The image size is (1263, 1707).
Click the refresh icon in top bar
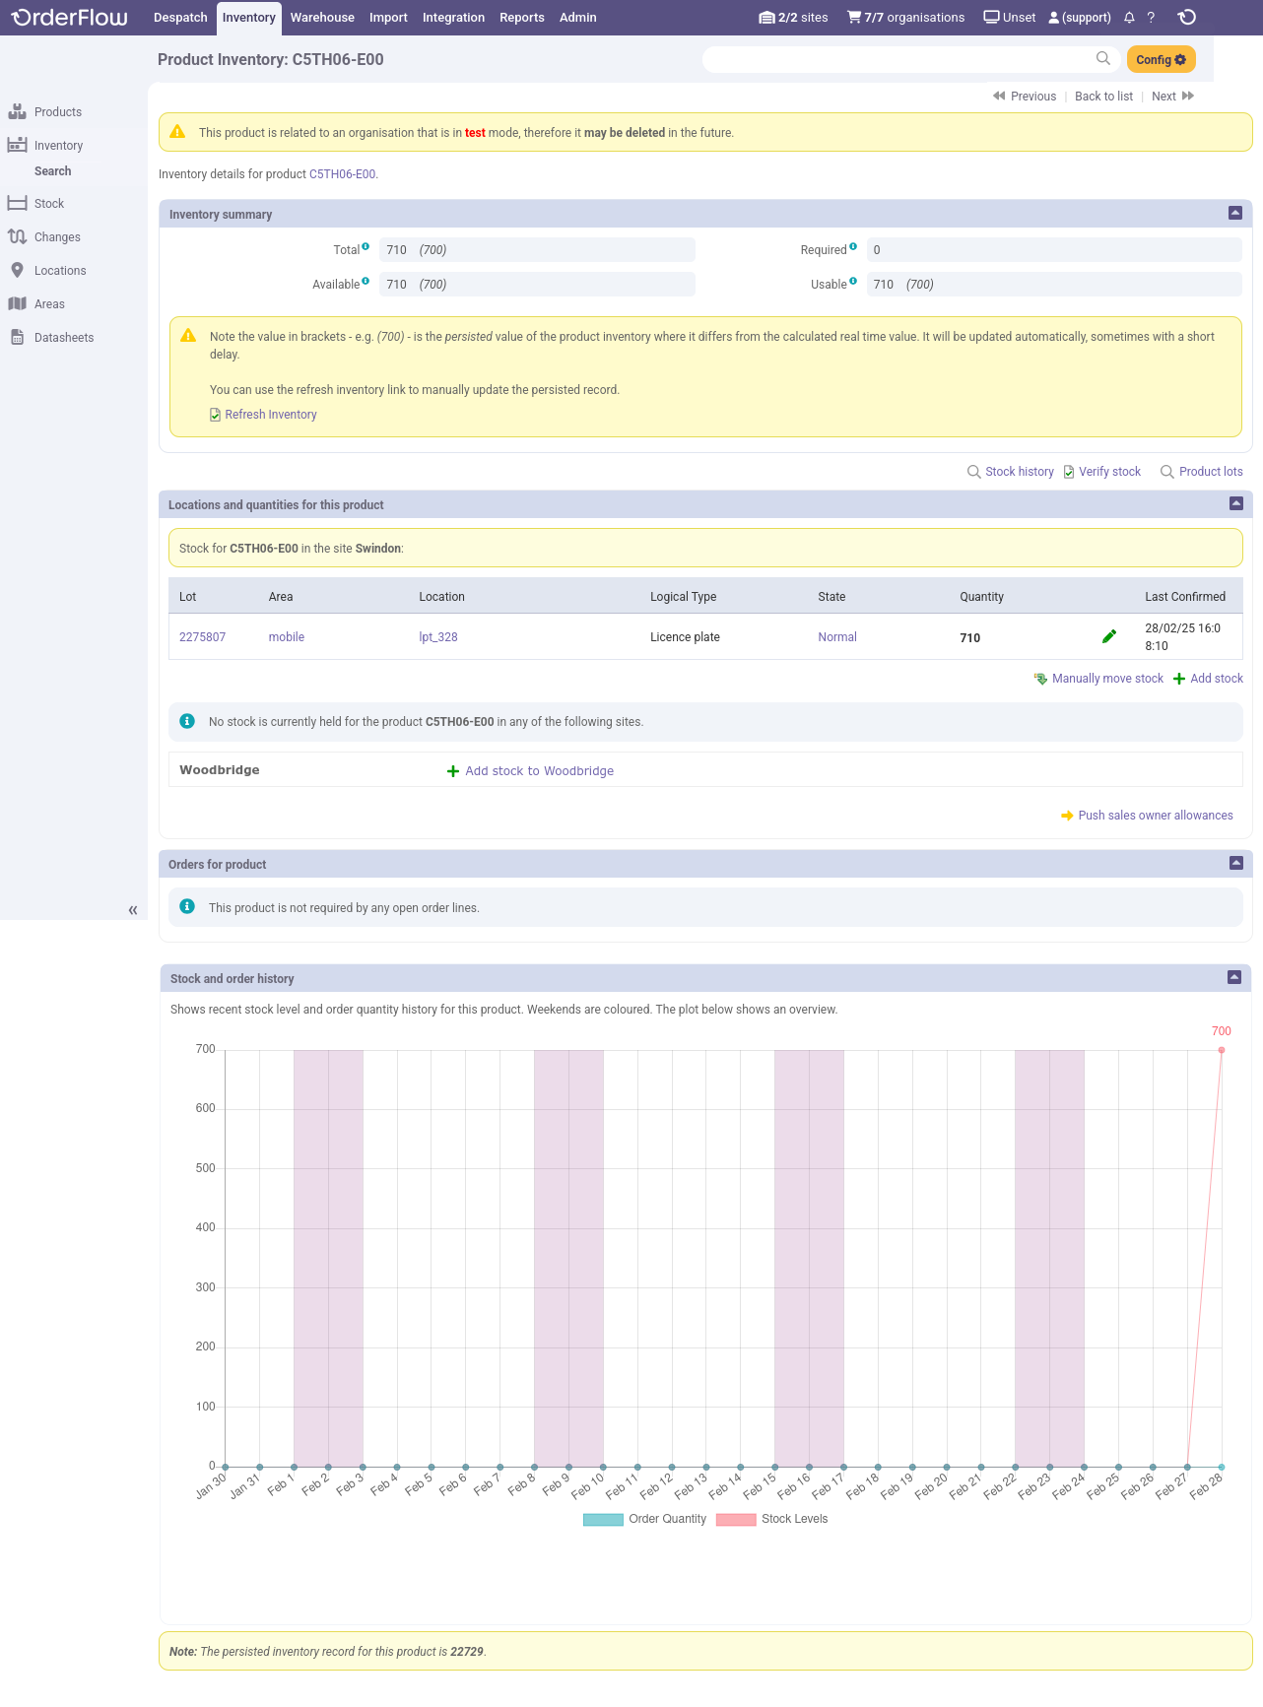[1187, 18]
